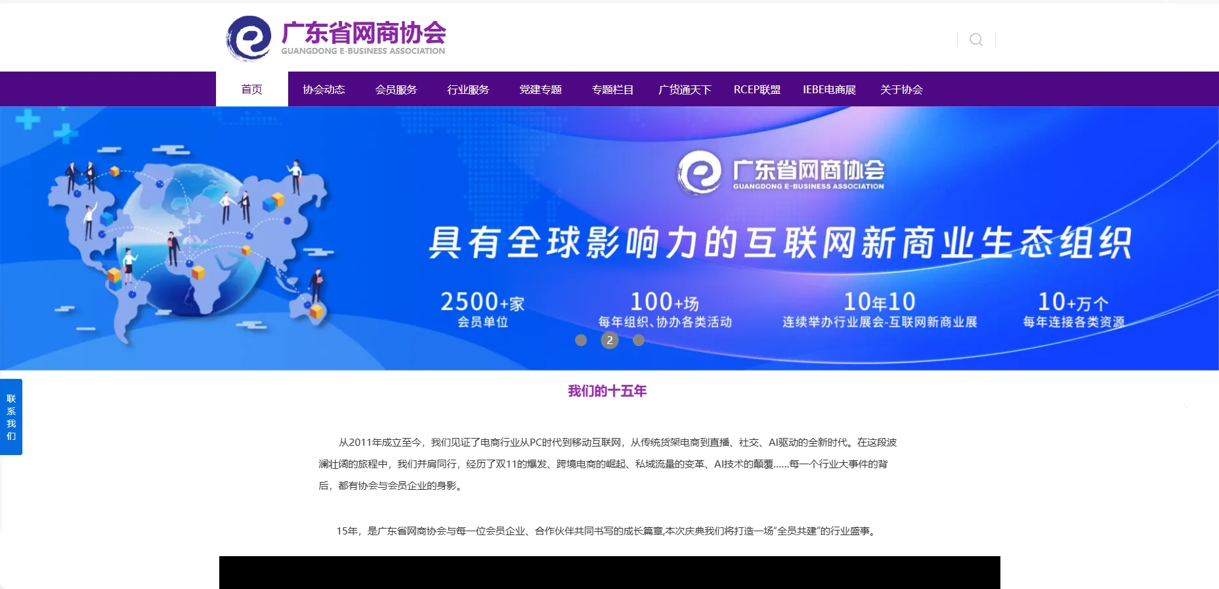Open the 首页 navigation tab
The height and width of the screenshot is (589, 1219).
tap(252, 89)
